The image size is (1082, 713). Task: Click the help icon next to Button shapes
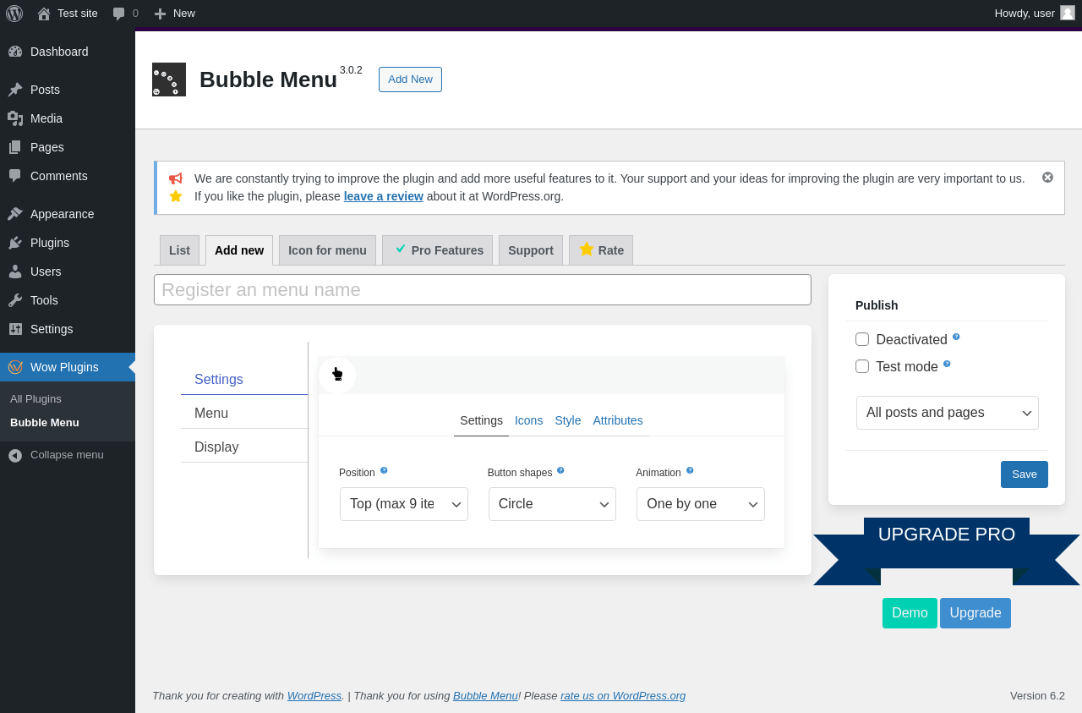point(560,470)
